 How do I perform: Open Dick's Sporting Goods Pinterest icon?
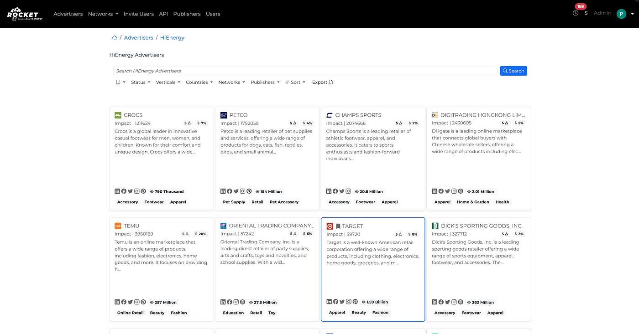click(x=461, y=302)
